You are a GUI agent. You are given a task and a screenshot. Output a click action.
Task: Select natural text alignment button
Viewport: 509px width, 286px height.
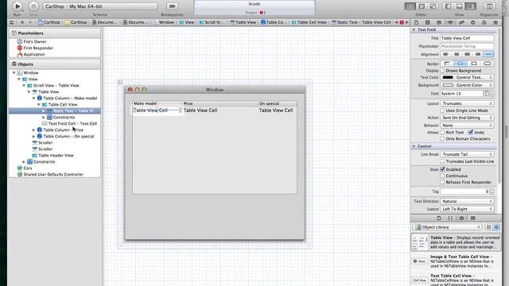pos(488,54)
